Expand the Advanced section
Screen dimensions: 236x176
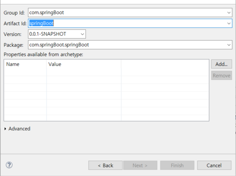[5, 129]
